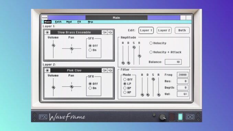Set filter mode to BP
The height and width of the screenshot is (131, 233).
point(127,88)
